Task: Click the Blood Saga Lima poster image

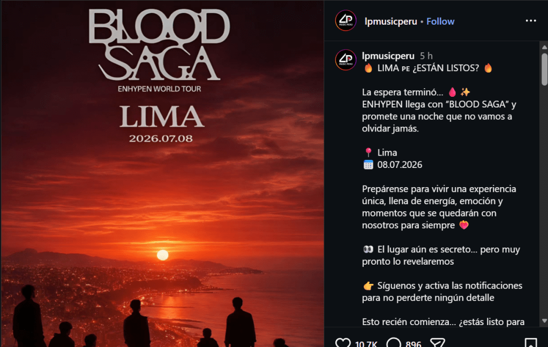Action: coord(162,174)
